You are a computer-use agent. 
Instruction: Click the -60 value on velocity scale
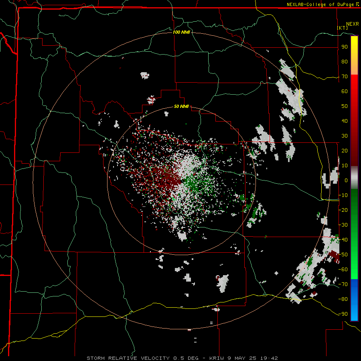pos(343,270)
